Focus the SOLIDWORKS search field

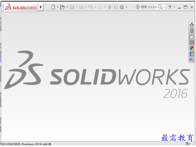coord(149,7)
